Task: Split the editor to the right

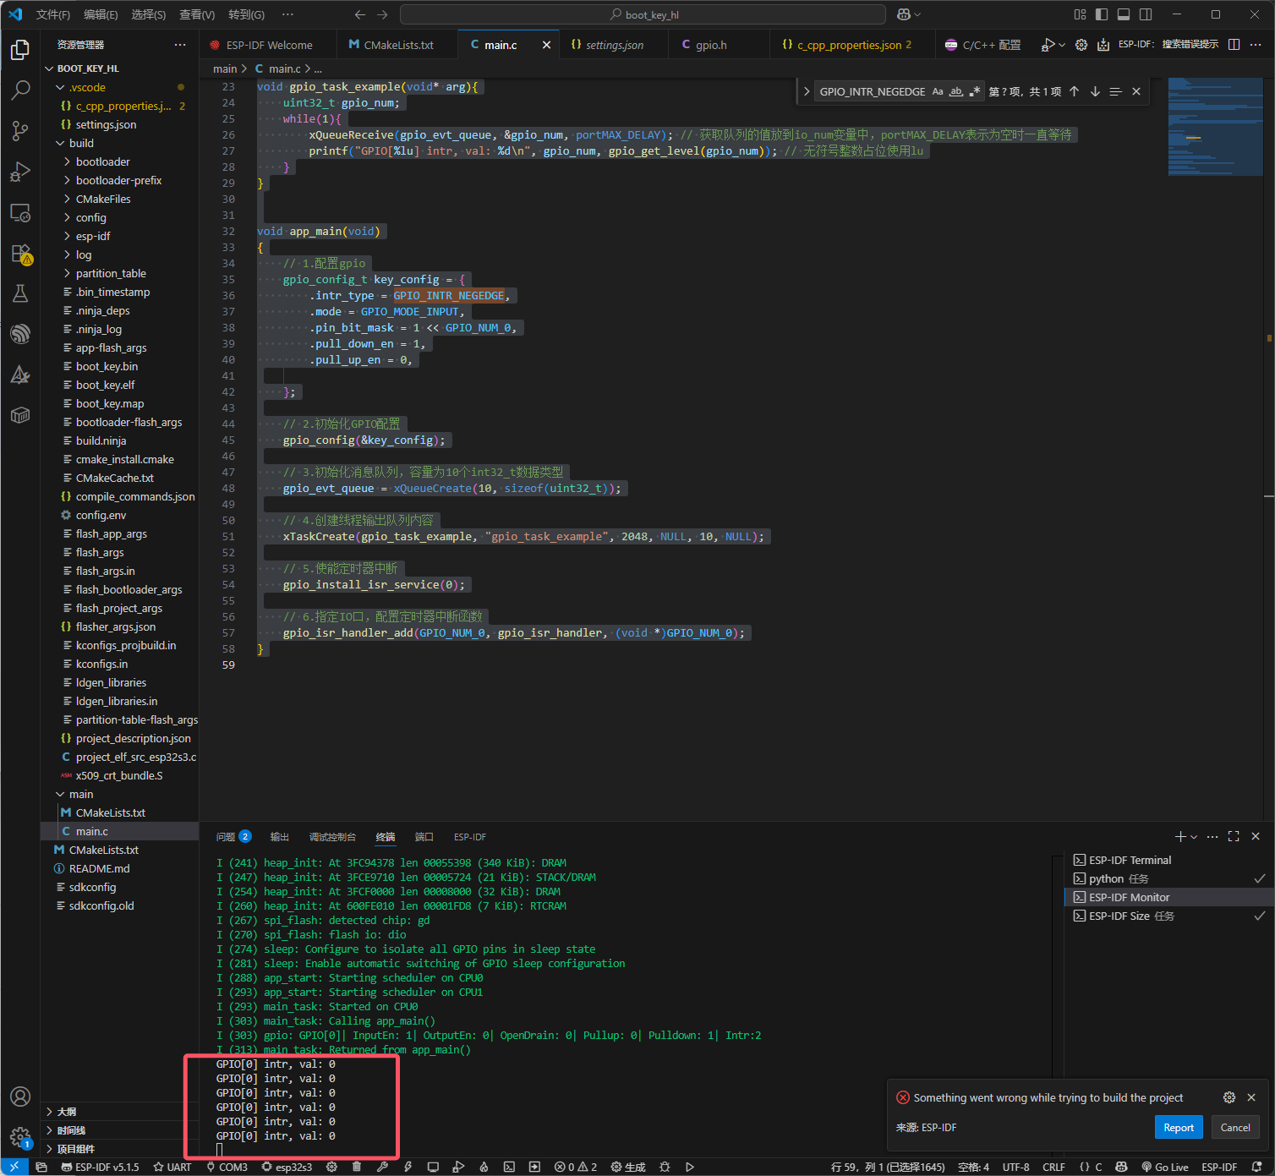Action: click(1234, 45)
